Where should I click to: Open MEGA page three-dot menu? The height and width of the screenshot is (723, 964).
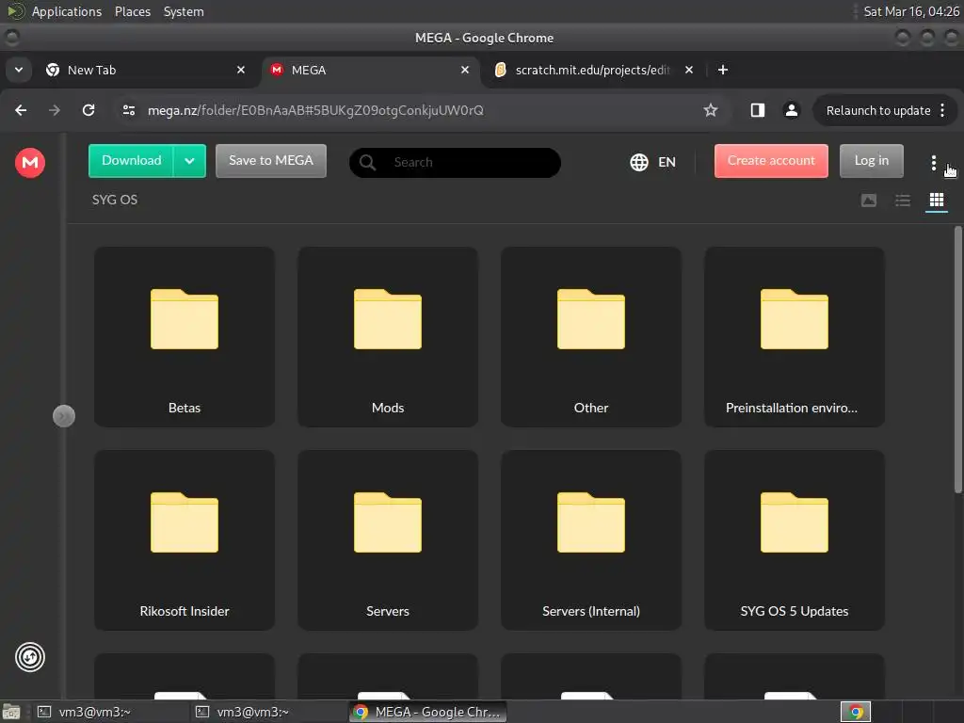933,162
